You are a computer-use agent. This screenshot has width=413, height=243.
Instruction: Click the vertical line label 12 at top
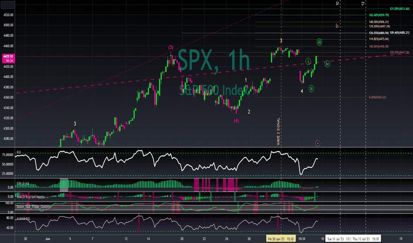pos(363,4)
